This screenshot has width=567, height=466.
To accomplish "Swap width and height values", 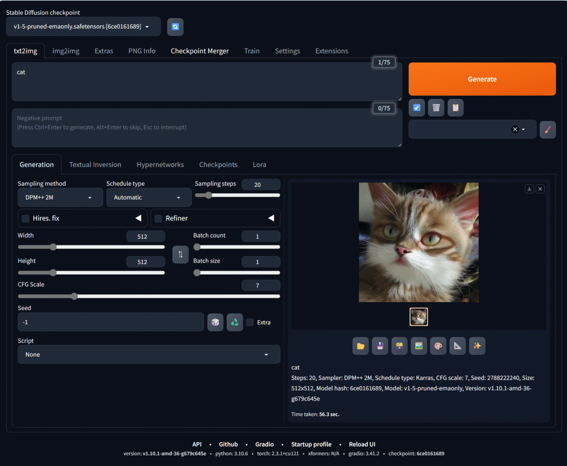I will 180,255.
